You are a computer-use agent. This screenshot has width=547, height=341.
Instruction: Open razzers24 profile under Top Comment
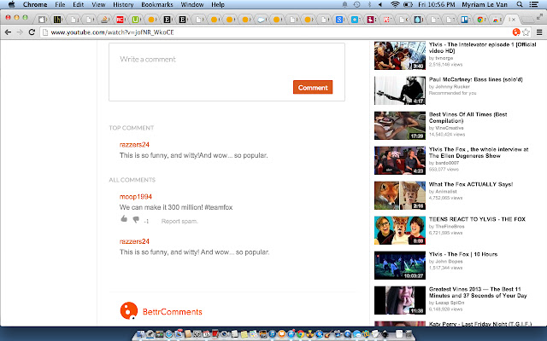tap(134, 145)
